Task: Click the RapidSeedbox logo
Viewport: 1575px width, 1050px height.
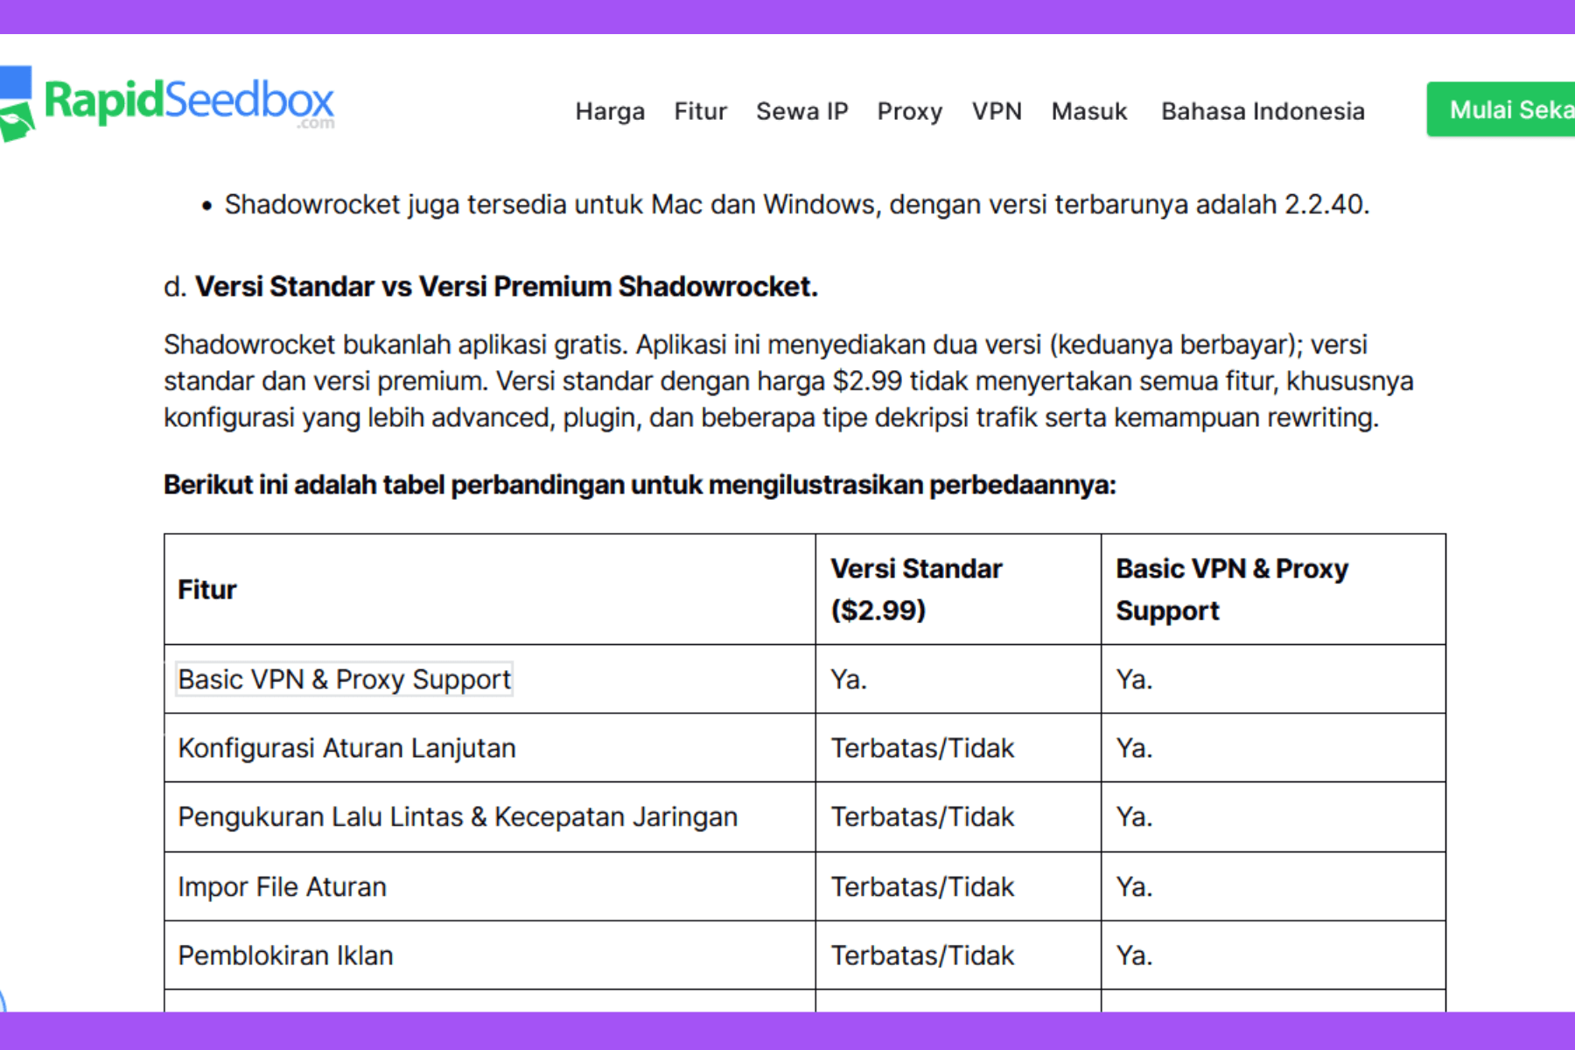Action: (x=168, y=103)
